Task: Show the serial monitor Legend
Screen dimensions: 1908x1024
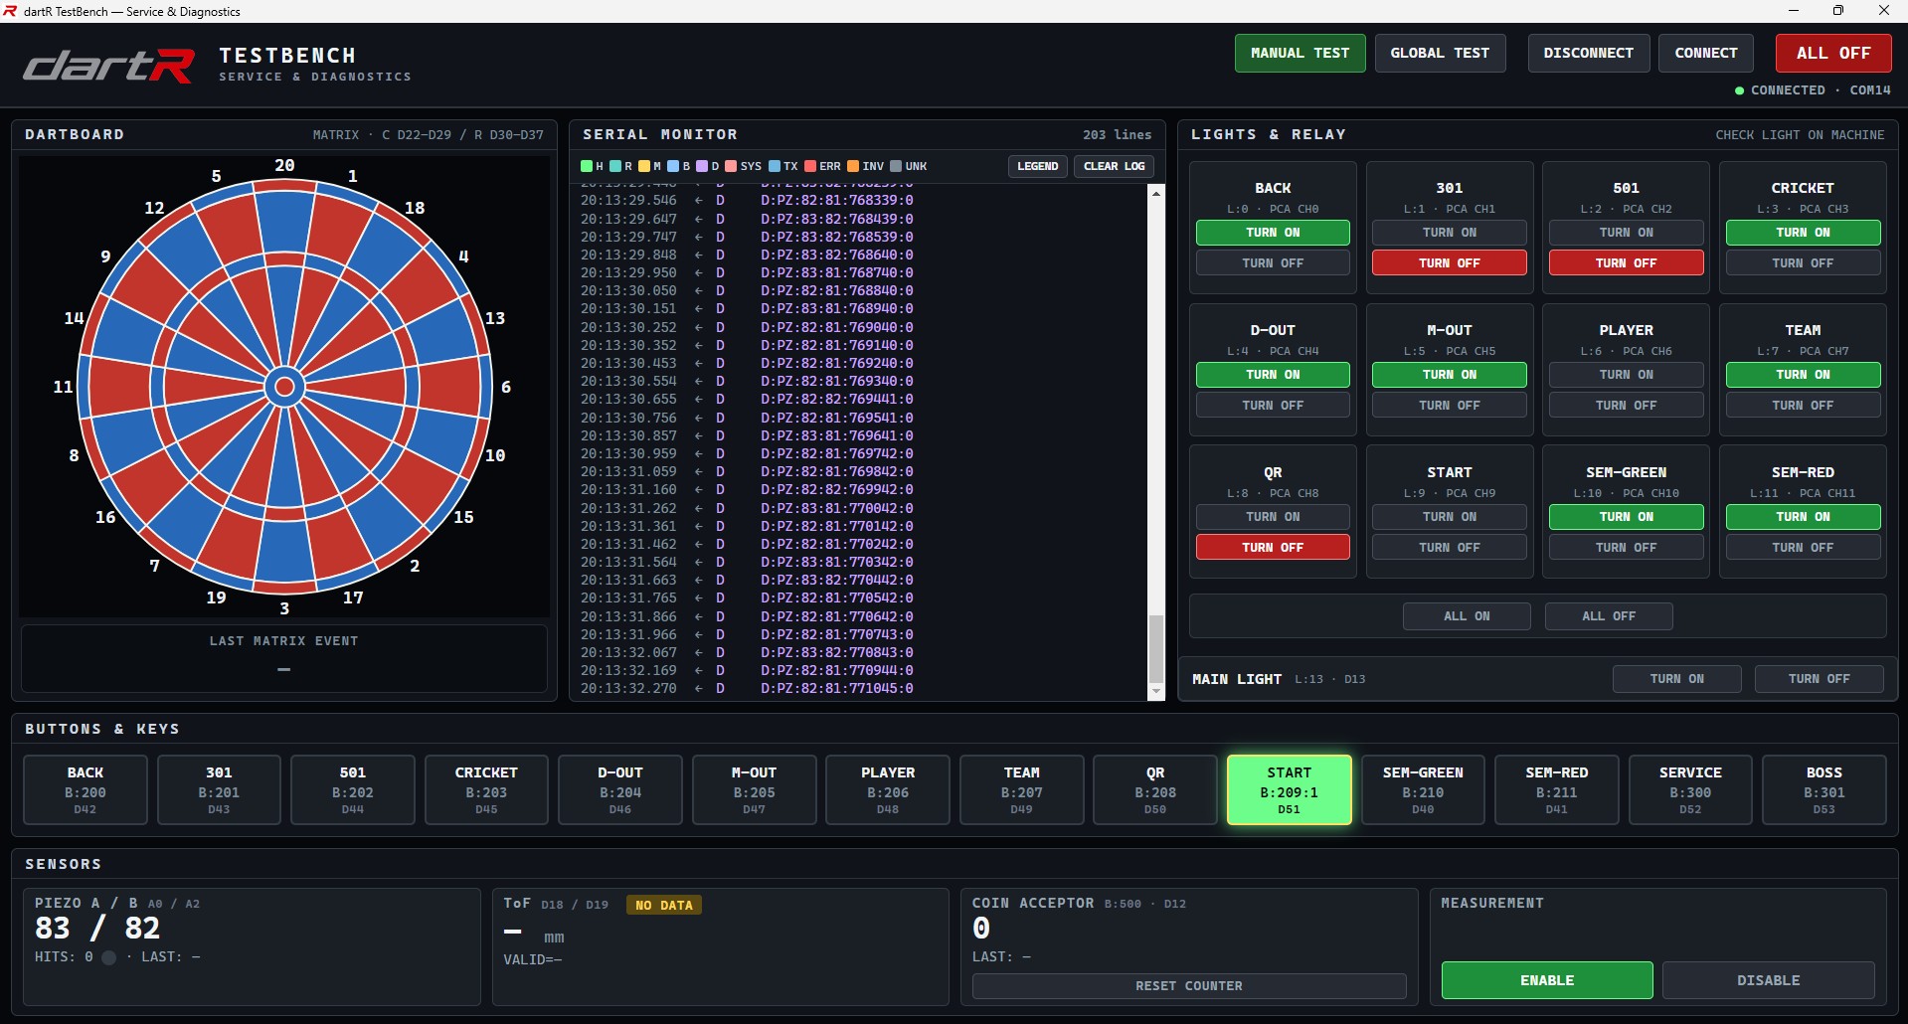Action: 1037,166
